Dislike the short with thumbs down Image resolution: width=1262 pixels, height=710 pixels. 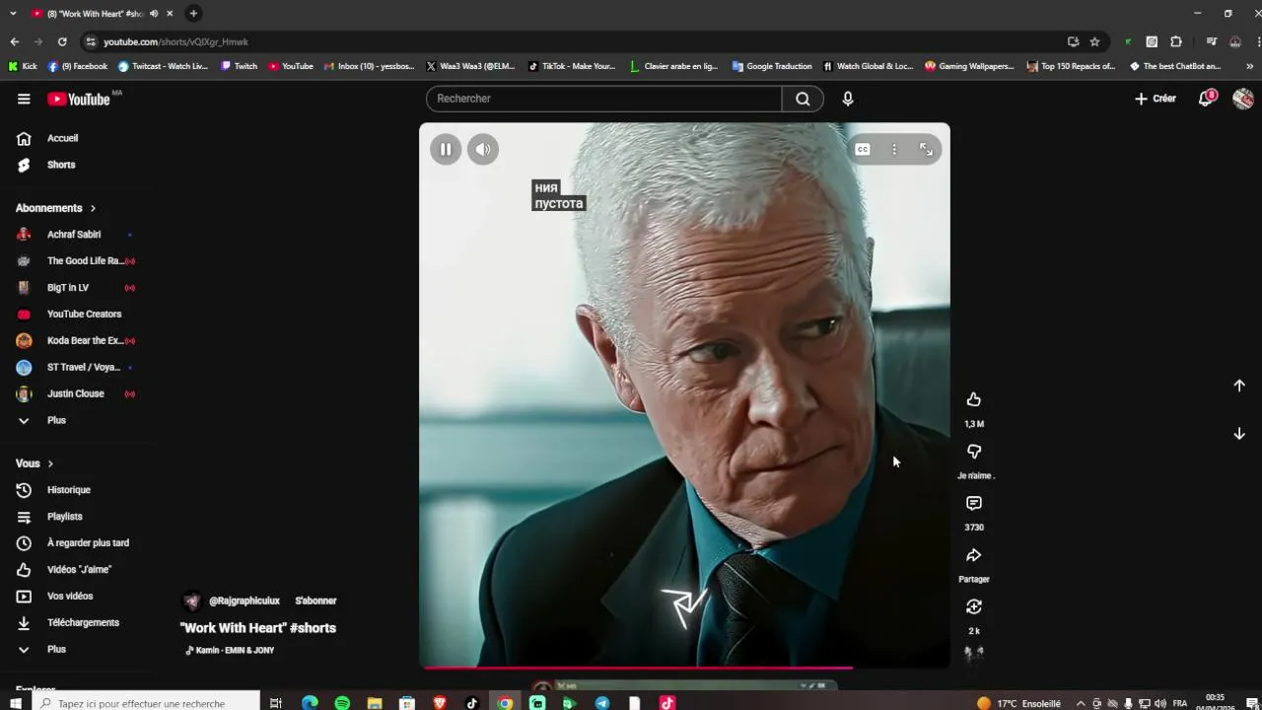click(x=974, y=451)
